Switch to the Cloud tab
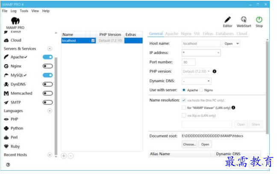The width and height of the screenshot is (277, 175). [242, 34]
